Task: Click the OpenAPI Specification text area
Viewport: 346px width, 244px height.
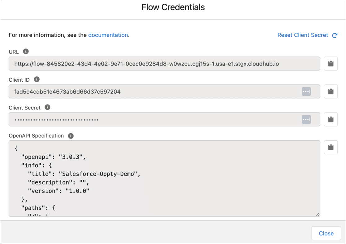Action: pos(164,178)
